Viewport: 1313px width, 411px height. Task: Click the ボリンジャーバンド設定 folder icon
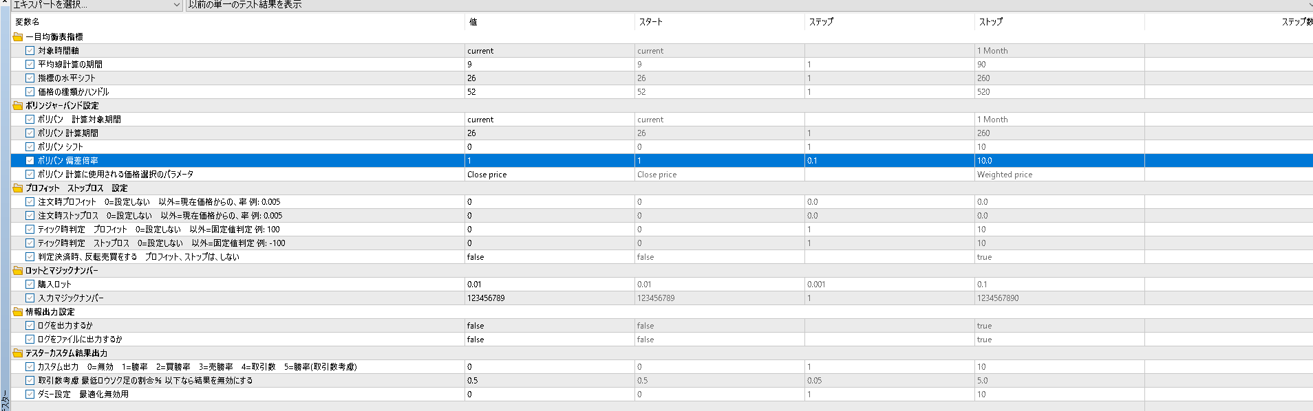tap(18, 105)
